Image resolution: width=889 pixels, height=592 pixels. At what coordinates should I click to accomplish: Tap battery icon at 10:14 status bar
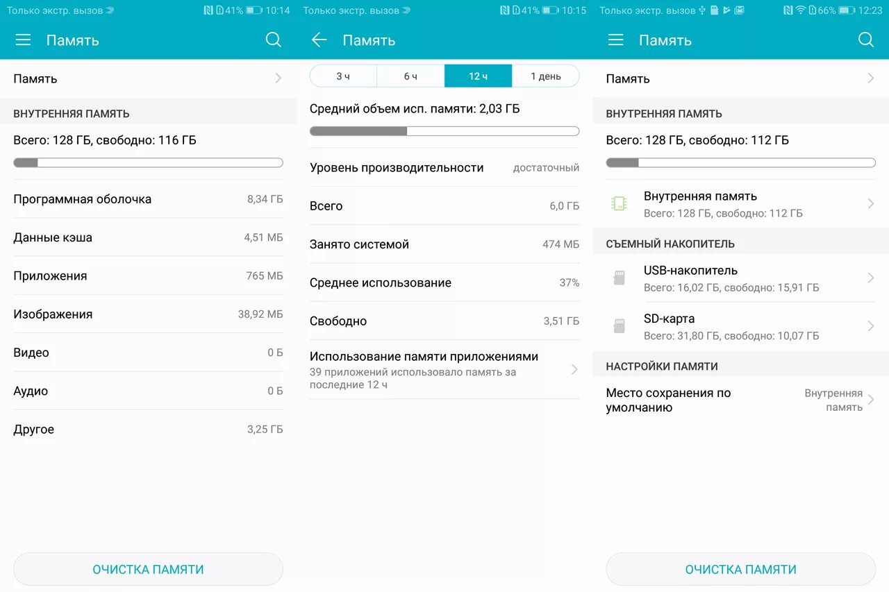click(254, 10)
